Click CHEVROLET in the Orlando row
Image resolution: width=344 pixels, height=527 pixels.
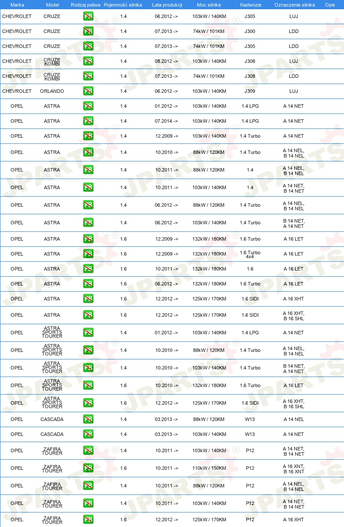point(17,91)
